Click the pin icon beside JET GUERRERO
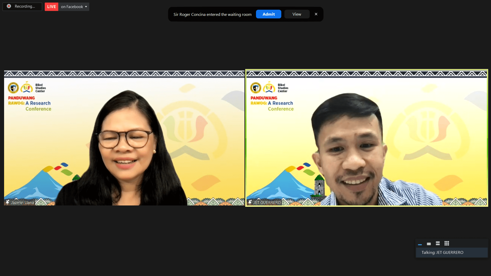 [250, 202]
